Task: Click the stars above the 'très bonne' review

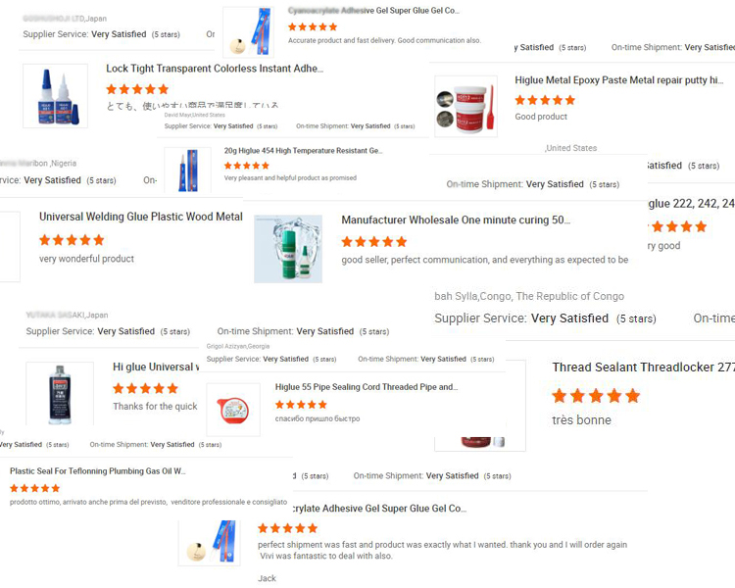Action: click(596, 396)
